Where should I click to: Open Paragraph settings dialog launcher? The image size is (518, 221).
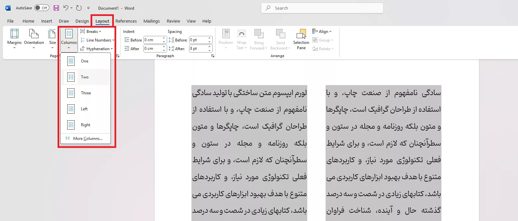coord(213,56)
